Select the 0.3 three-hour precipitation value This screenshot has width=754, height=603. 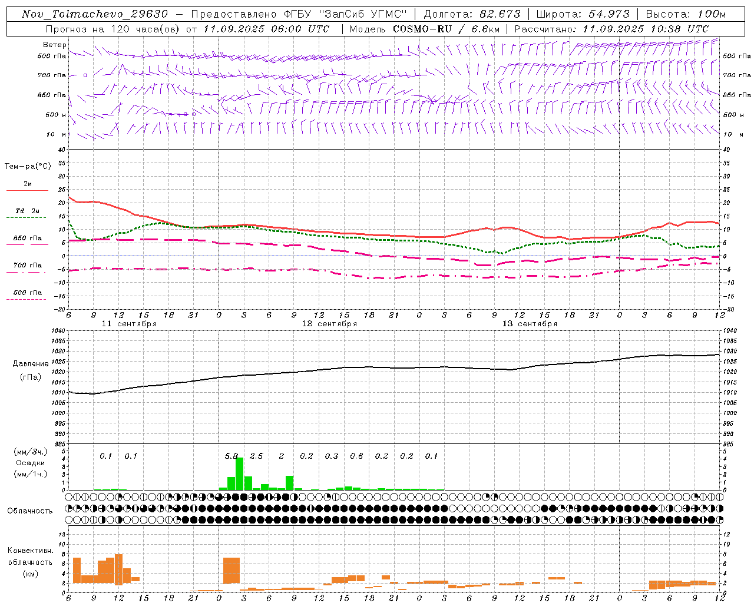(332, 456)
